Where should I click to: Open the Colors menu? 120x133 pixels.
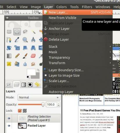click(x=61, y=7)
